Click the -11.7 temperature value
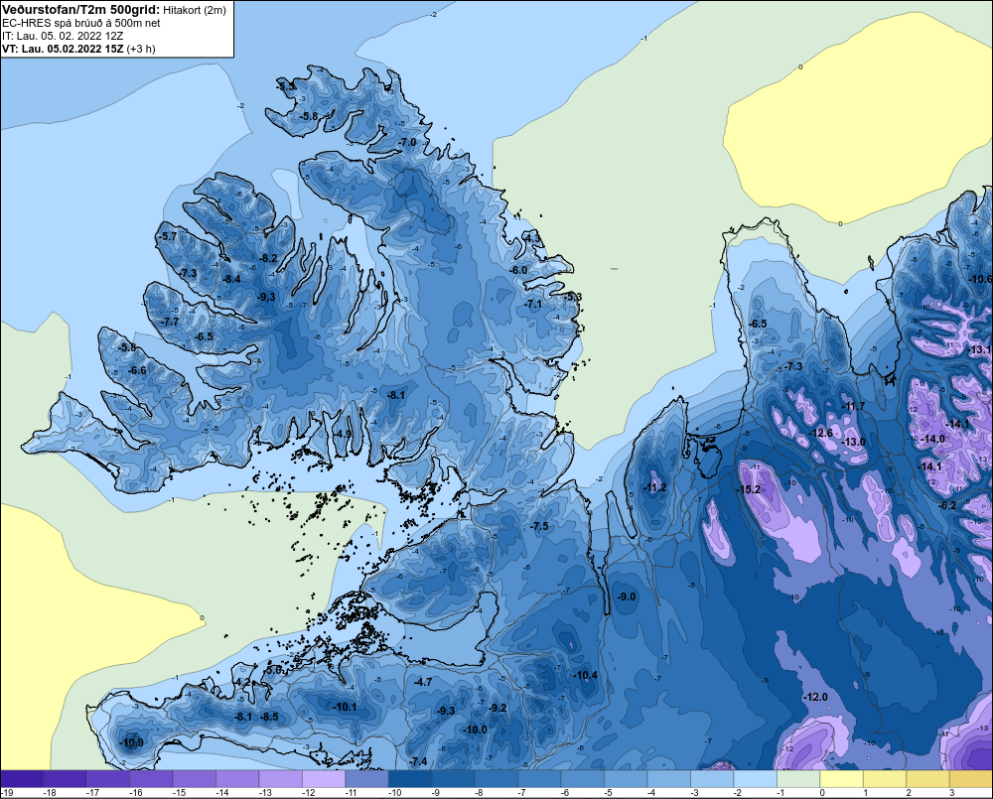This screenshot has width=993, height=799. pyautogui.click(x=853, y=407)
